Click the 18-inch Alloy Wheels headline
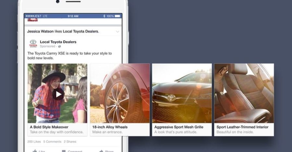Viewport: 292px width, 152px height. [x=110, y=127]
